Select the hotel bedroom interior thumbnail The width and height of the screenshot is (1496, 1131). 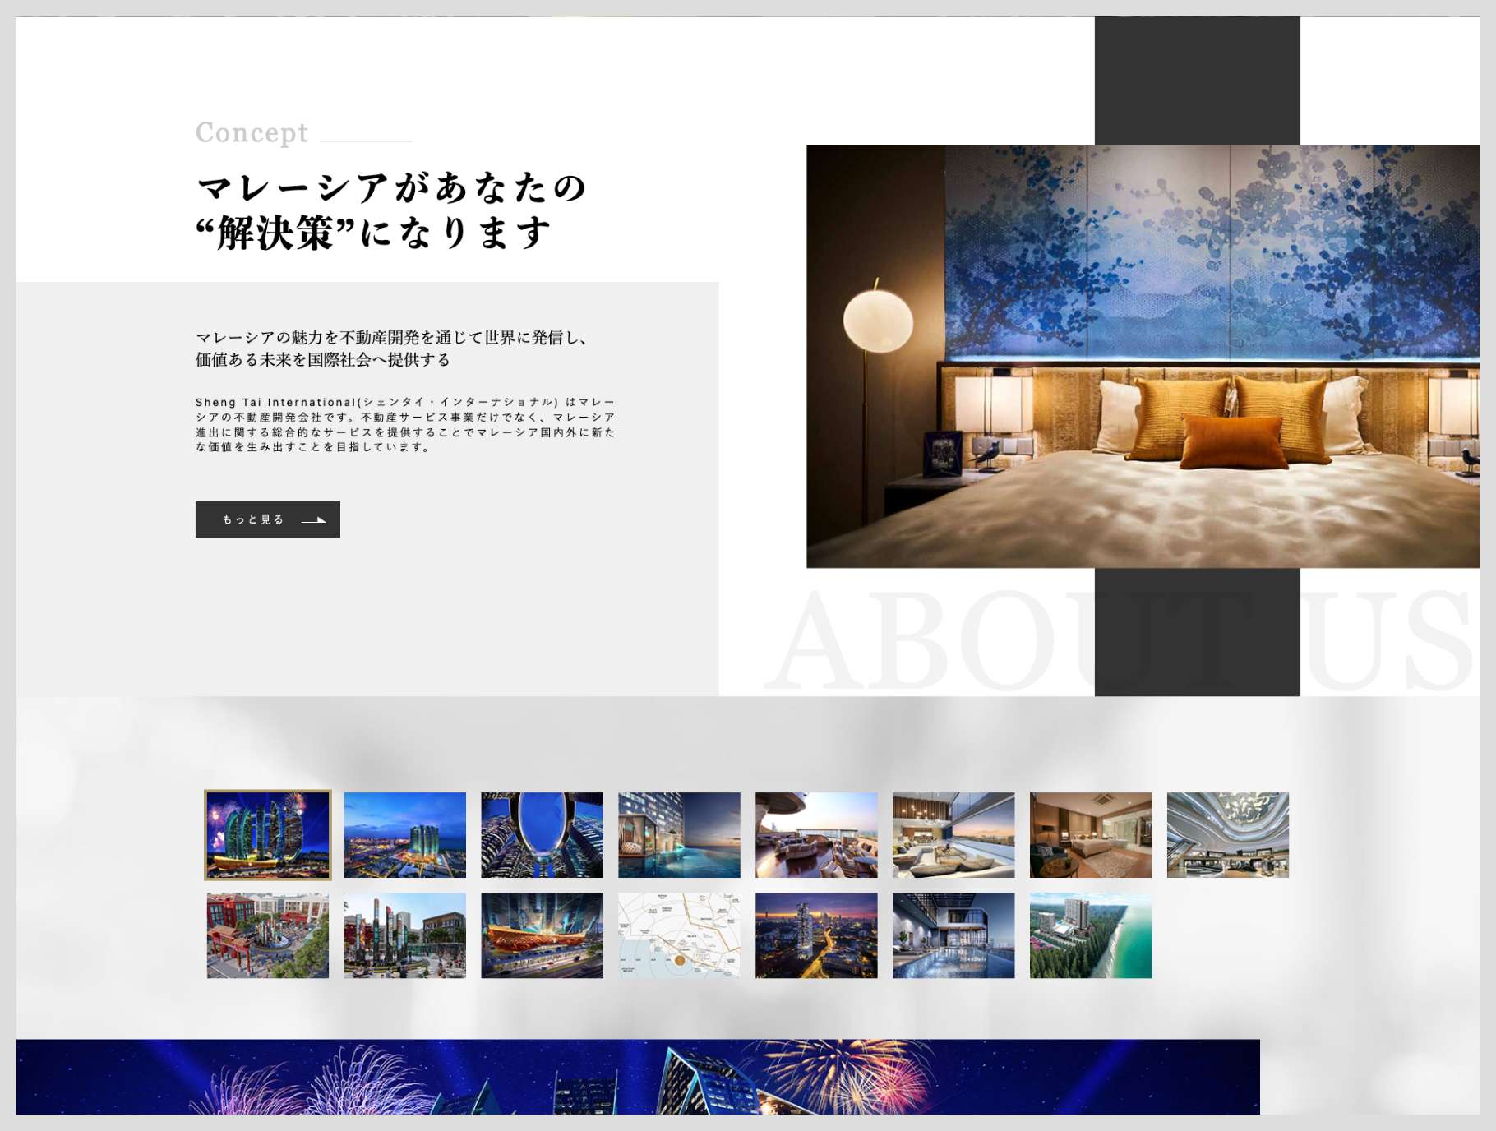[x=1091, y=835]
